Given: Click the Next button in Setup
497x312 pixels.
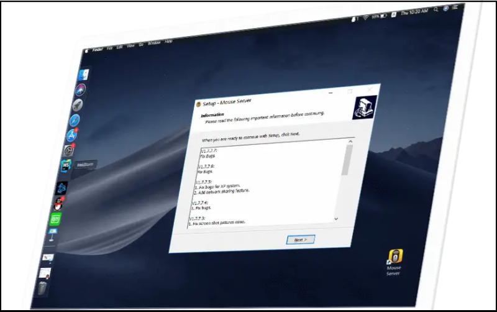Looking at the screenshot, I should coord(301,240).
